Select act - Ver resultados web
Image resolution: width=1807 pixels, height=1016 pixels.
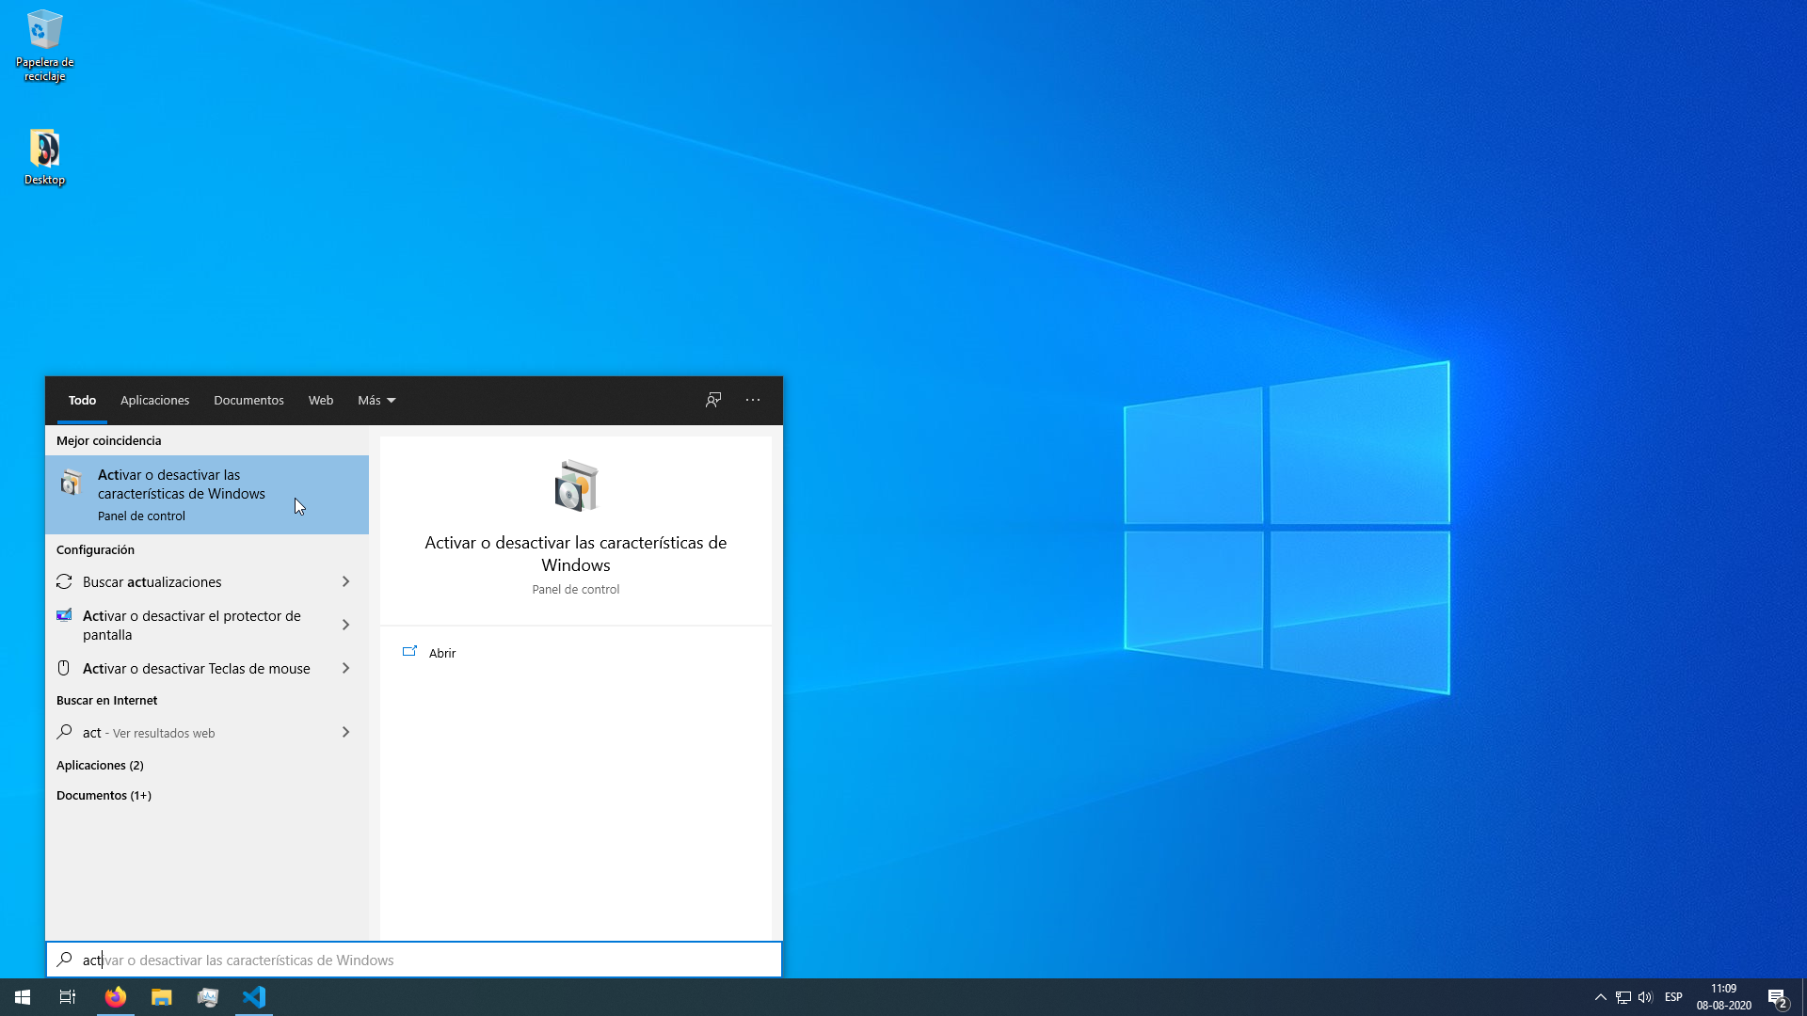click(x=207, y=732)
